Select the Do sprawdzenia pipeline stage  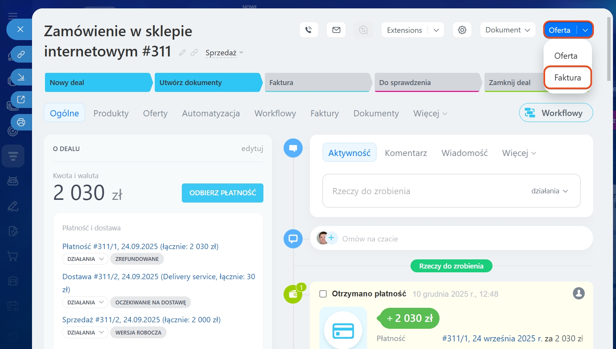[x=426, y=83]
